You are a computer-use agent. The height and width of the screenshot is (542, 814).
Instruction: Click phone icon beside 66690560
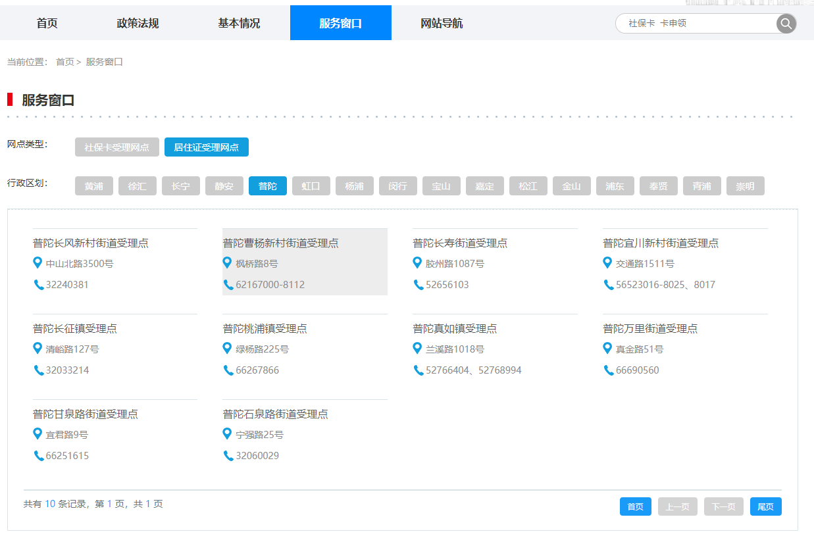(x=608, y=370)
